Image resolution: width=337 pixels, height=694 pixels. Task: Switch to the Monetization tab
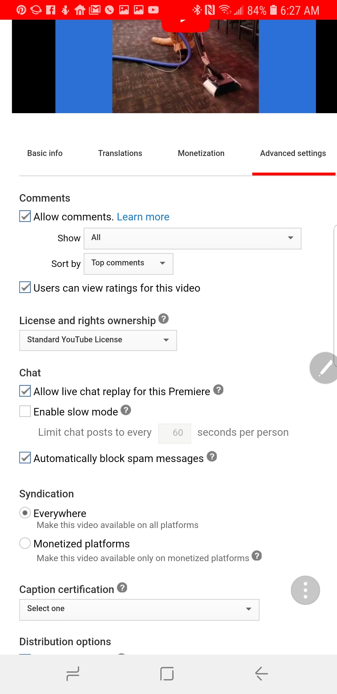coord(201,153)
